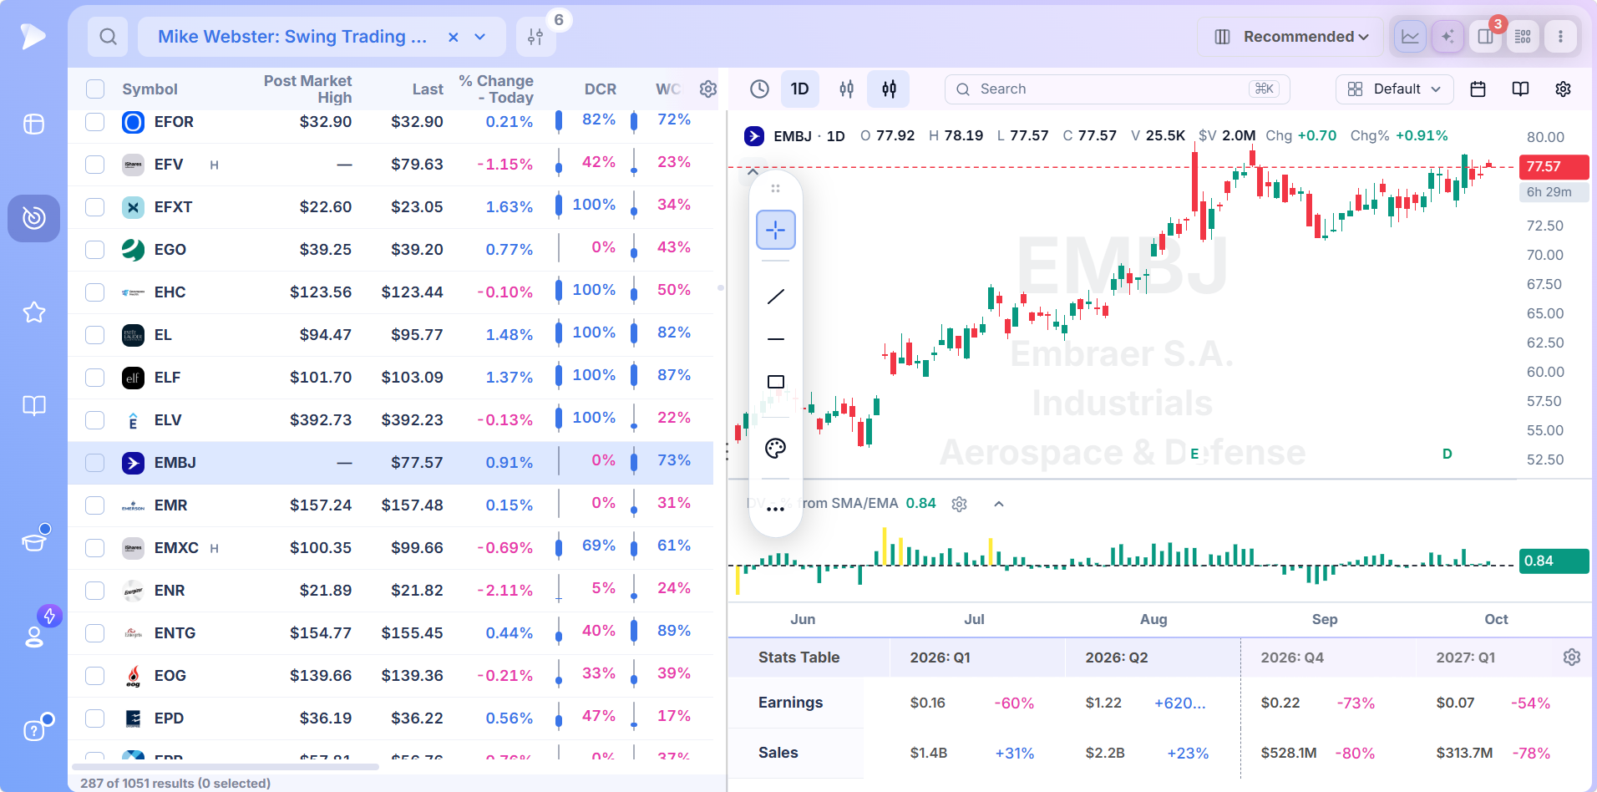This screenshot has height=792, width=1597.
Task: Sort by % Change - Today column header
Action: [496, 89]
